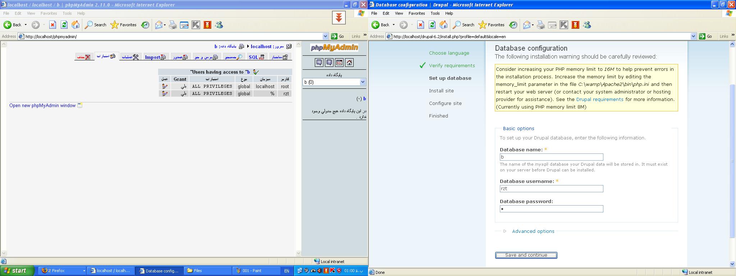This screenshot has height=276, width=736.
Task: Open address bar dropdown in Drupal browser
Action: pyautogui.click(x=693, y=36)
